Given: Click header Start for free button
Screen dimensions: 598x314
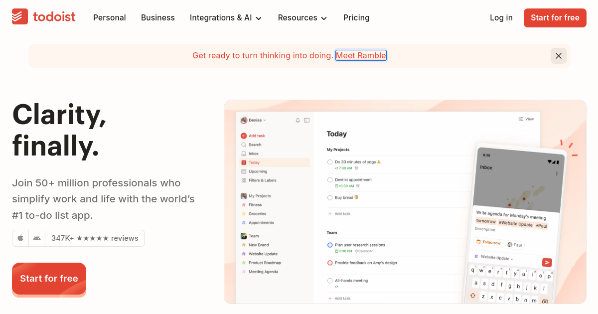Looking at the screenshot, I should [555, 18].
